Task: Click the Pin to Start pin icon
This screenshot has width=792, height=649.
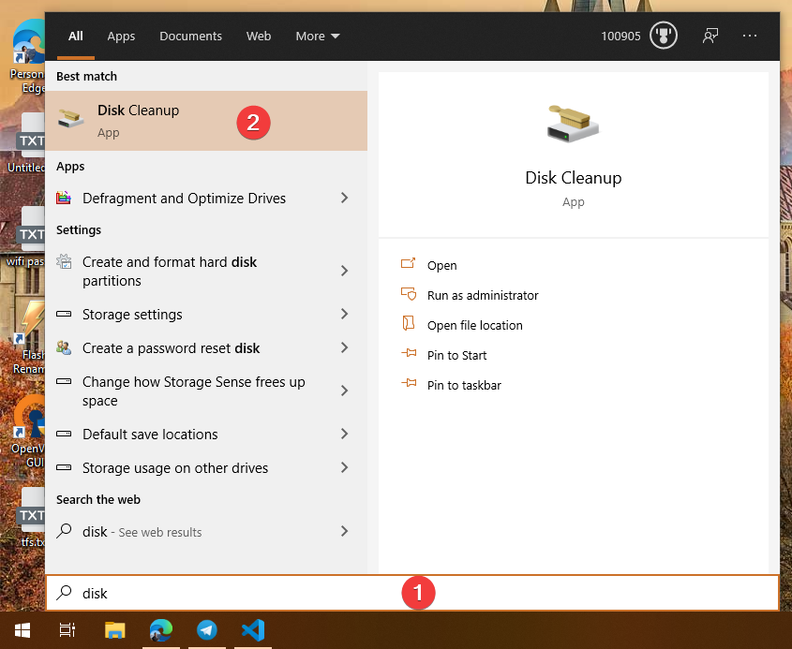Action: [x=409, y=353]
